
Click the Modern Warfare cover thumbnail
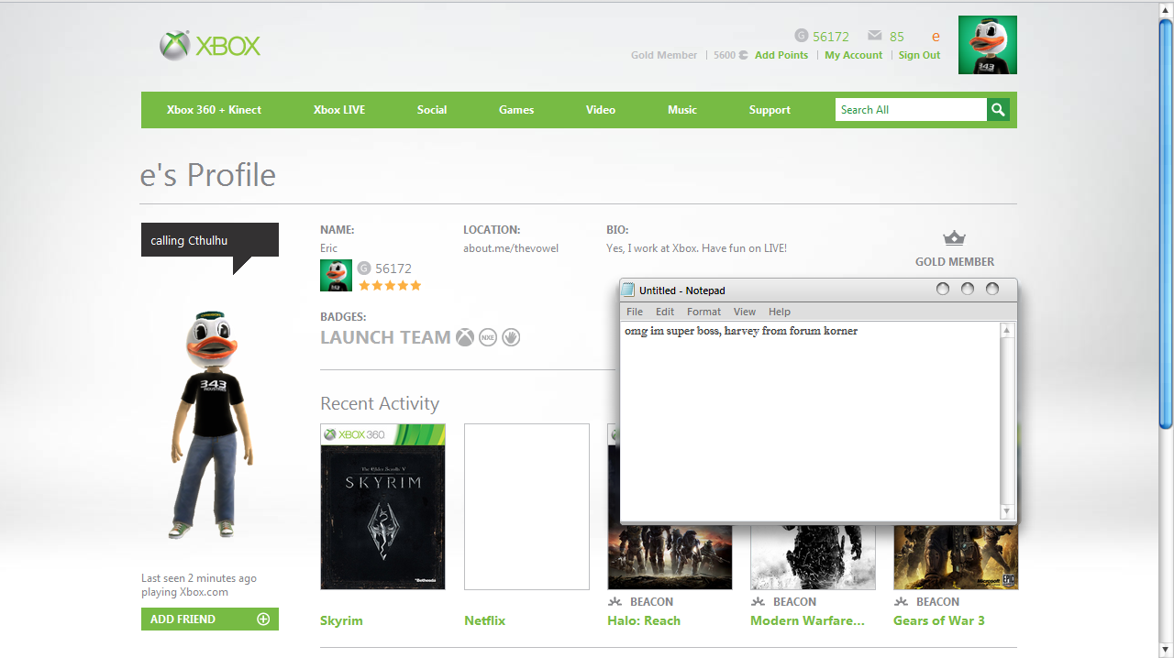[x=813, y=557]
